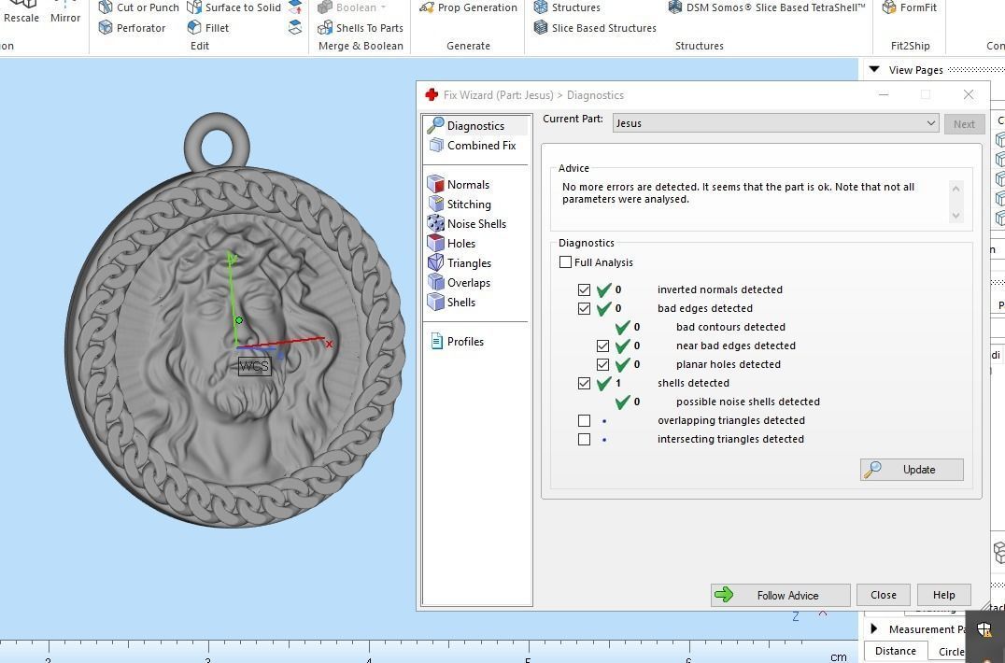Viewport: 1005px width, 663px height.
Task: Select the Perforator tool
Action: [132, 27]
